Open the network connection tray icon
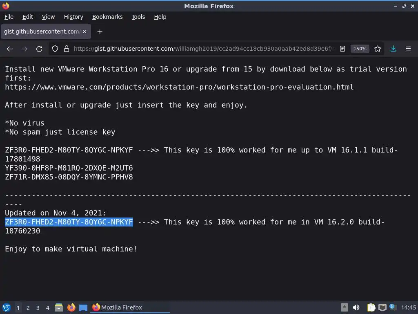This screenshot has width=418, height=314. coord(382,307)
